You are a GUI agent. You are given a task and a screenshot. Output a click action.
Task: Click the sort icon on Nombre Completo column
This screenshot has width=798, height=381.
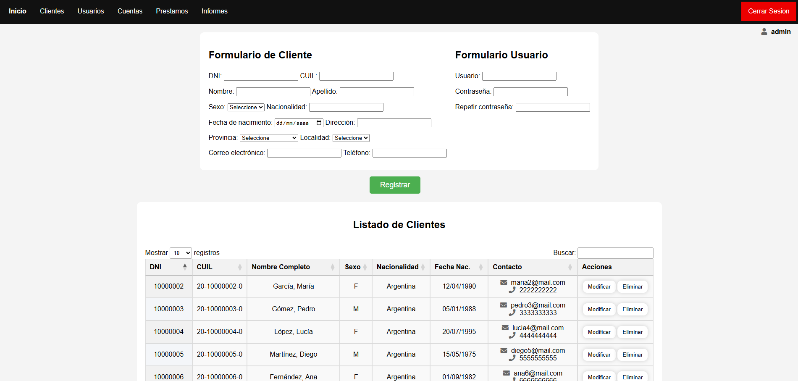(334, 267)
